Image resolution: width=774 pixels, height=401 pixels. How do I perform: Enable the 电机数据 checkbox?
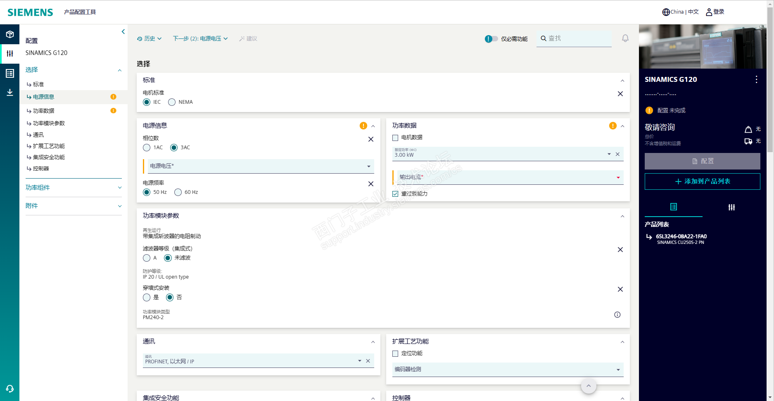point(395,138)
